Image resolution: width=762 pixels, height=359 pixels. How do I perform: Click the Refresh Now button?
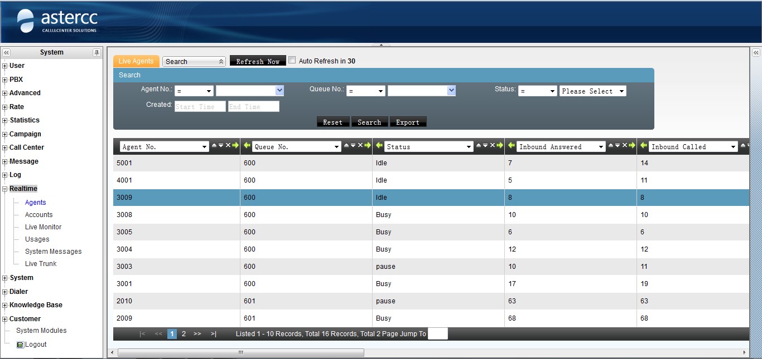click(258, 61)
